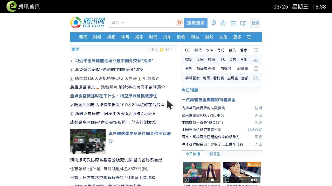Open the 汽车 navigation item
Screen dimensions: 332x186
[167, 37]
